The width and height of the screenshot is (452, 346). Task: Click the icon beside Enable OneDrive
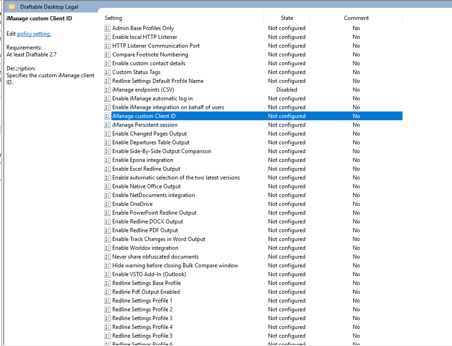(107, 204)
